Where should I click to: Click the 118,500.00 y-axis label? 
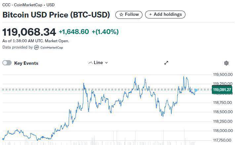click(x=222, y=112)
